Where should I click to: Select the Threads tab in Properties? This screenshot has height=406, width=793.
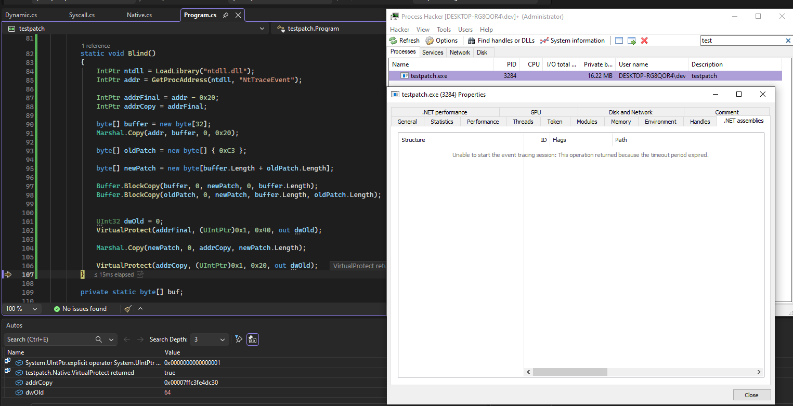coord(523,122)
